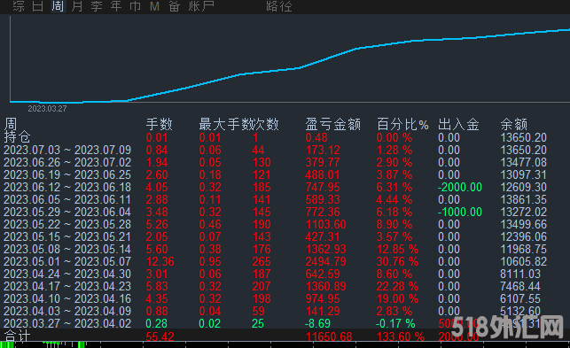Select week 2023.07.03 ~ 2023.07.09
Viewport: 570px width, 348px height.
pos(67,150)
